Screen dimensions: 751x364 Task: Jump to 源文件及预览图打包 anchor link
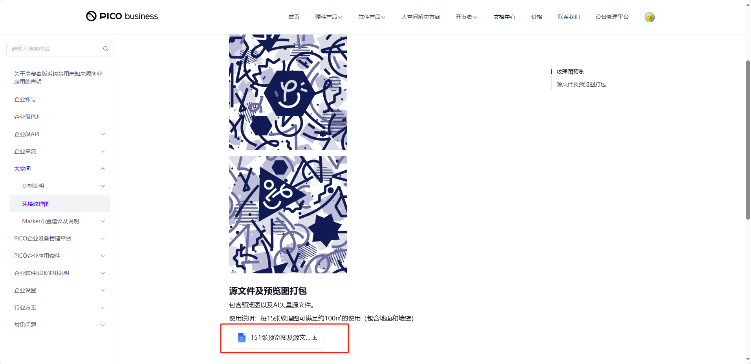coord(581,84)
